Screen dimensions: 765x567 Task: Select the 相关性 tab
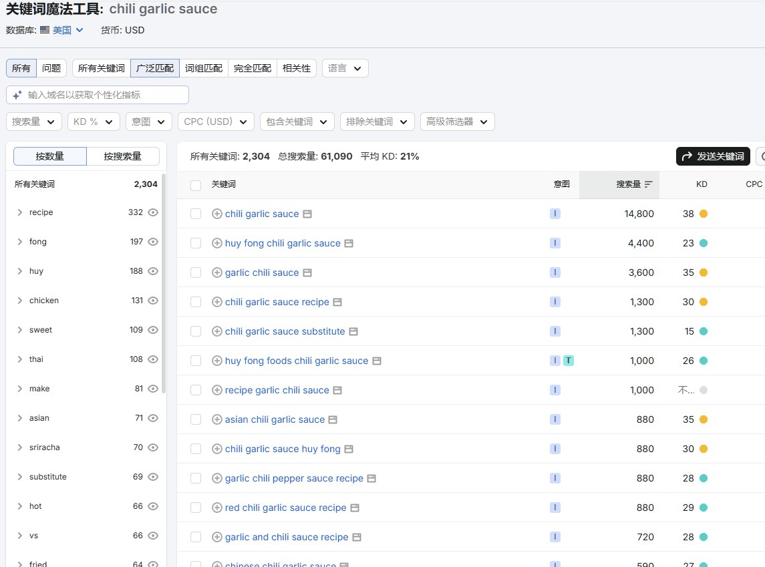click(297, 68)
